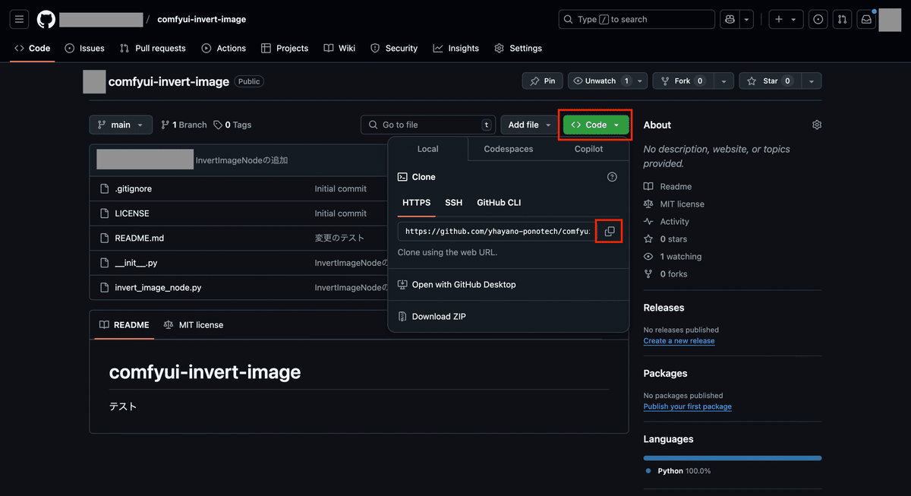911x496 pixels.
Task: Open the main branch selector
Action: pyautogui.click(x=121, y=125)
